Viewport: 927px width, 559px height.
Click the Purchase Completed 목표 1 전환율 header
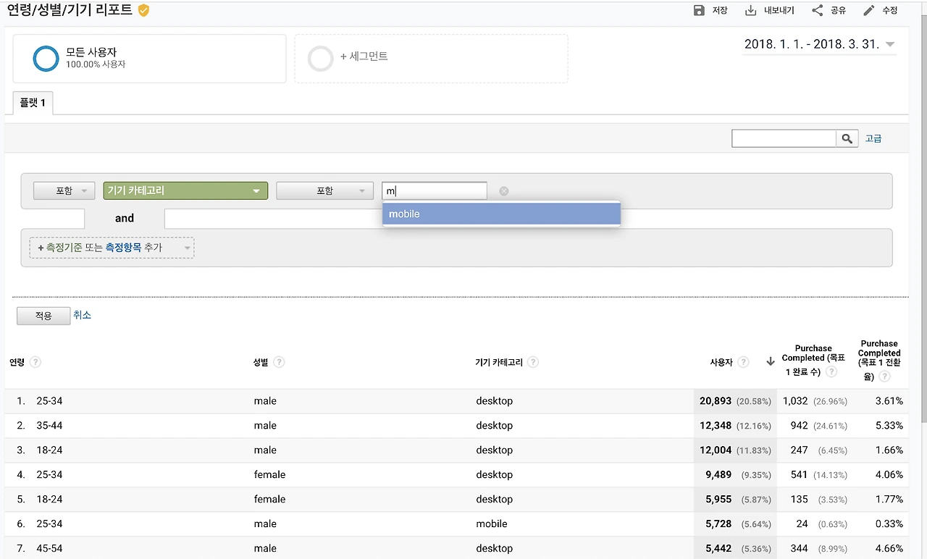coord(879,360)
